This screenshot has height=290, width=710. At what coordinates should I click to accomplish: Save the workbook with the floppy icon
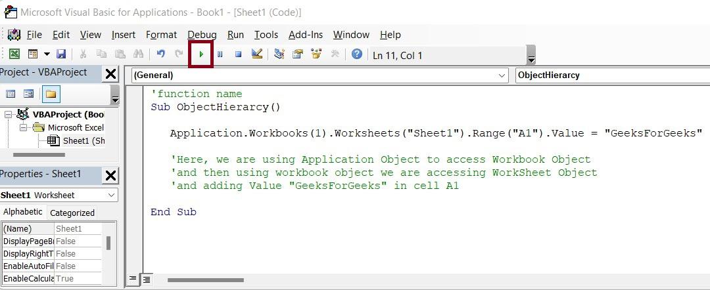tap(61, 54)
